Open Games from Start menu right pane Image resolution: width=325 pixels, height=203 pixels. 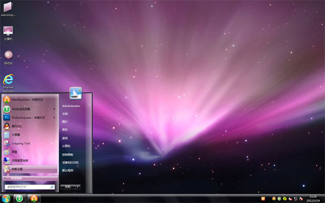[x=65, y=138]
